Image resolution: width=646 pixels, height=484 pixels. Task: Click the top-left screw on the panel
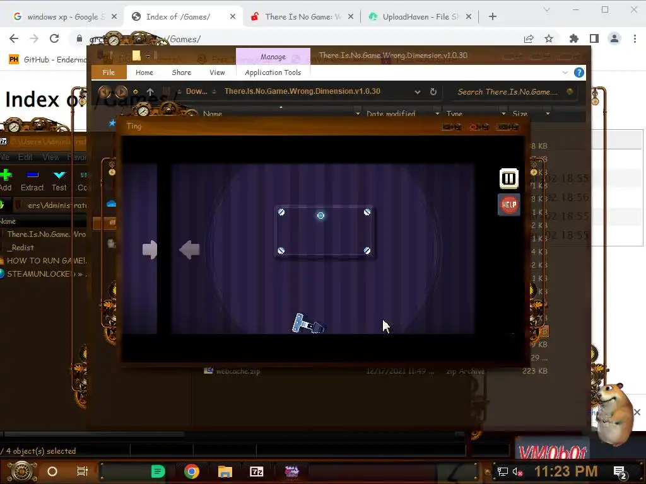[x=281, y=212]
